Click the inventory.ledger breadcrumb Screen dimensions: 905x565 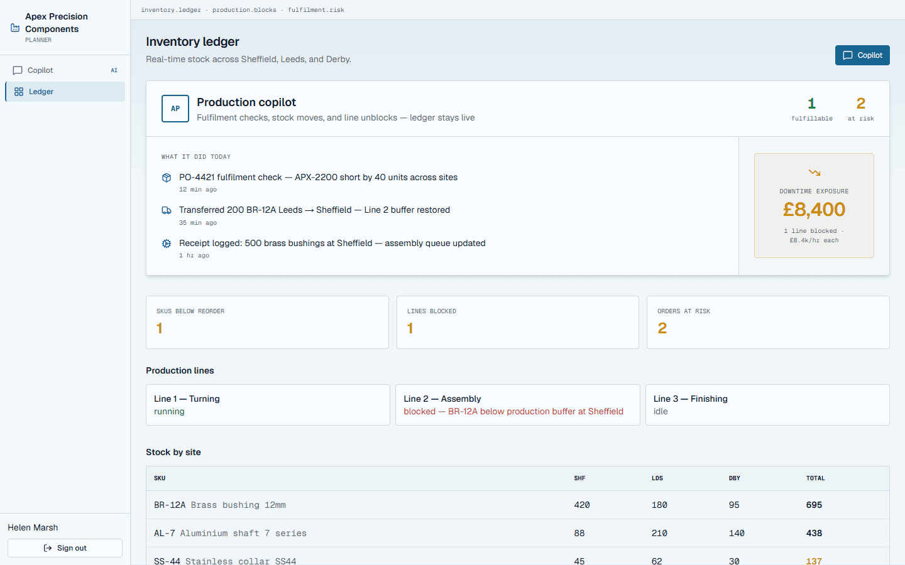[x=171, y=10]
